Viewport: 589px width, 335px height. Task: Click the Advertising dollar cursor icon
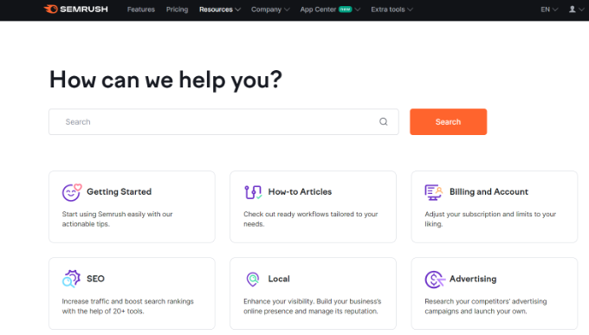435,280
